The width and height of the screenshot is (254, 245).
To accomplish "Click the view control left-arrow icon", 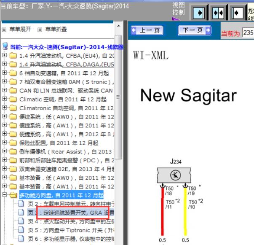I will 238,13.
